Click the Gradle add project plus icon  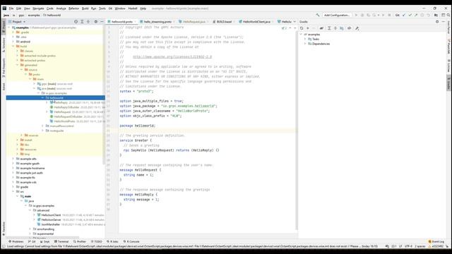pyautogui.click(x=308, y=28)
